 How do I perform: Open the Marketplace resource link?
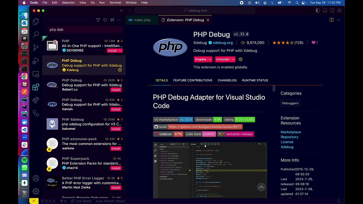pos(291,132)
